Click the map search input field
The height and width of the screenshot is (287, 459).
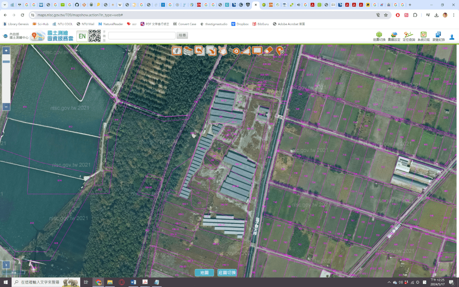point(142,35)
